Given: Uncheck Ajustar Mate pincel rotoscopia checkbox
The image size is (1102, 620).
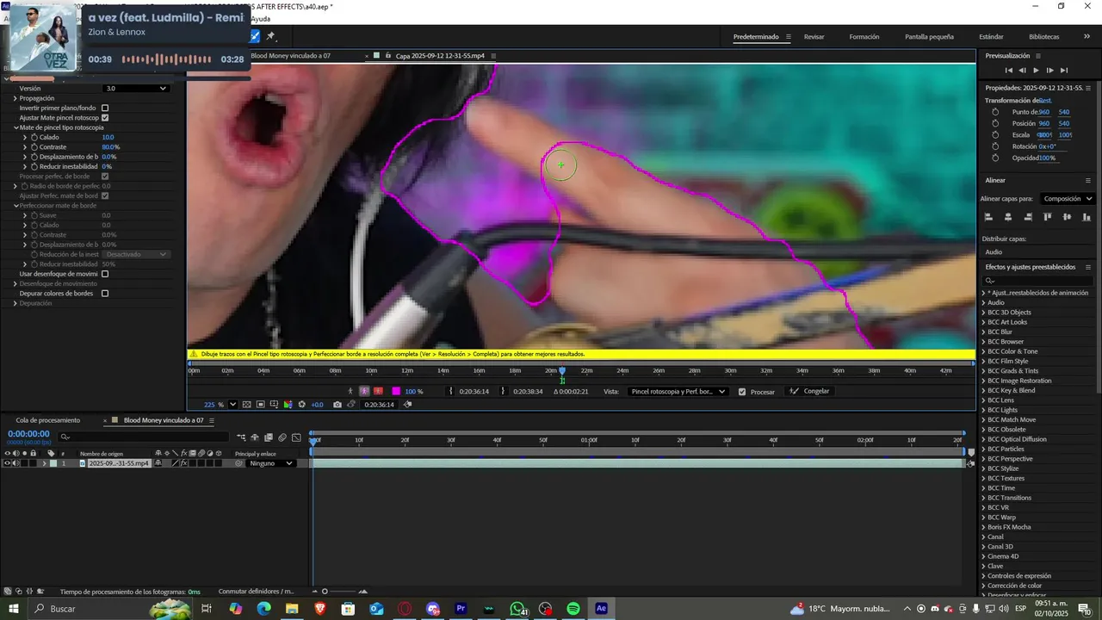Looking at the screenshot, I should (105, 117).
